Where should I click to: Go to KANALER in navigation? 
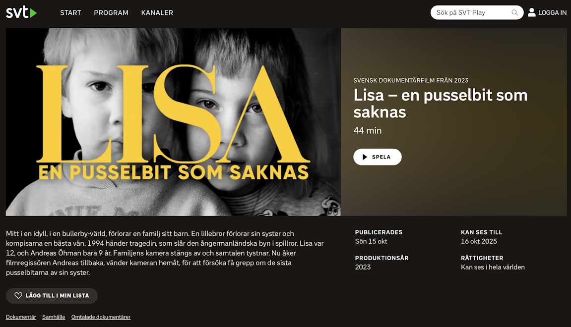[x=157, y=13]
